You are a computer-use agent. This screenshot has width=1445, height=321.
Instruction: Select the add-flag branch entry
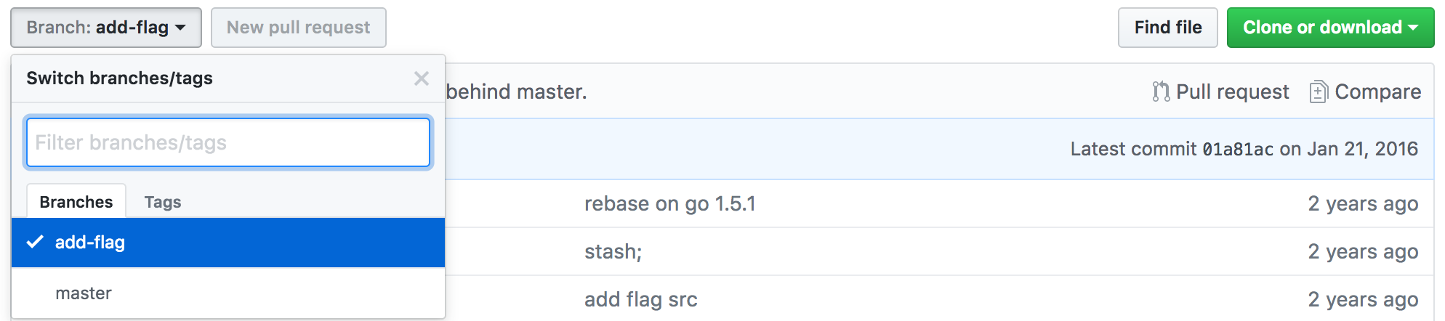[x=228, y=243]
